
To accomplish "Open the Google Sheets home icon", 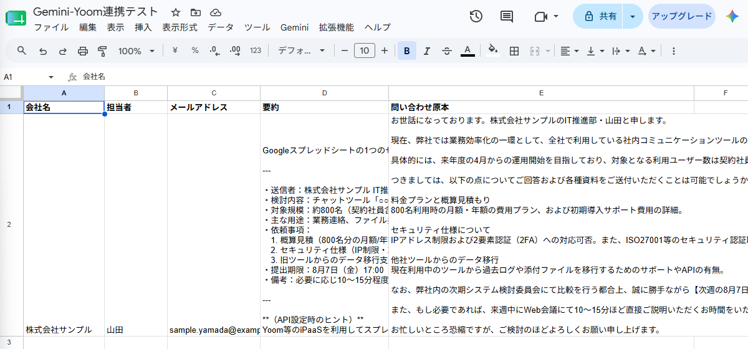I will tap(16, 19).
